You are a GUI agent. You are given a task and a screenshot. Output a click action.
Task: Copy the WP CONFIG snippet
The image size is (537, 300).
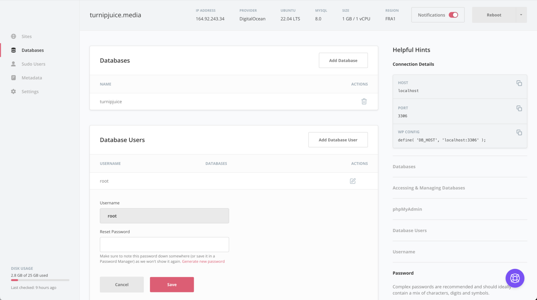(x=519, y=132)
